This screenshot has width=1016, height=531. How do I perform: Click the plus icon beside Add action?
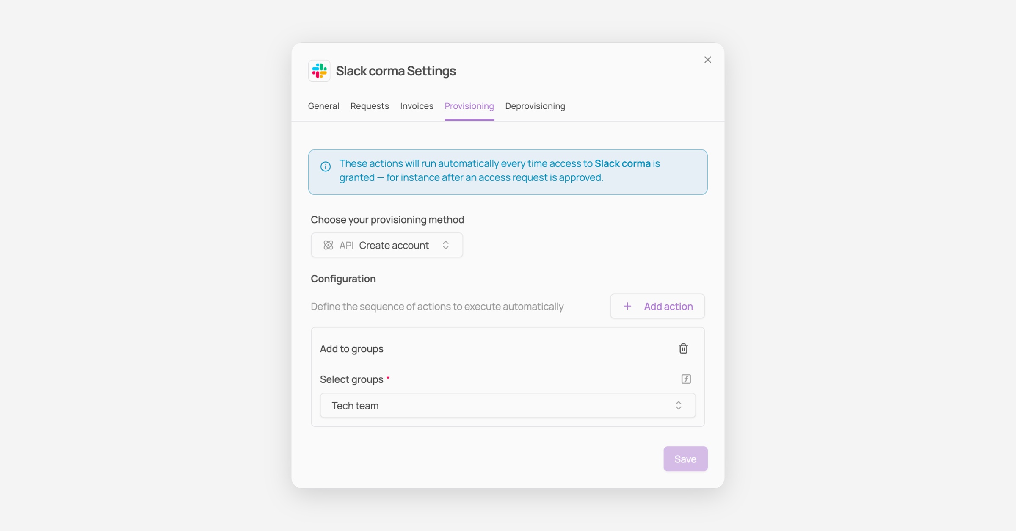627,306
